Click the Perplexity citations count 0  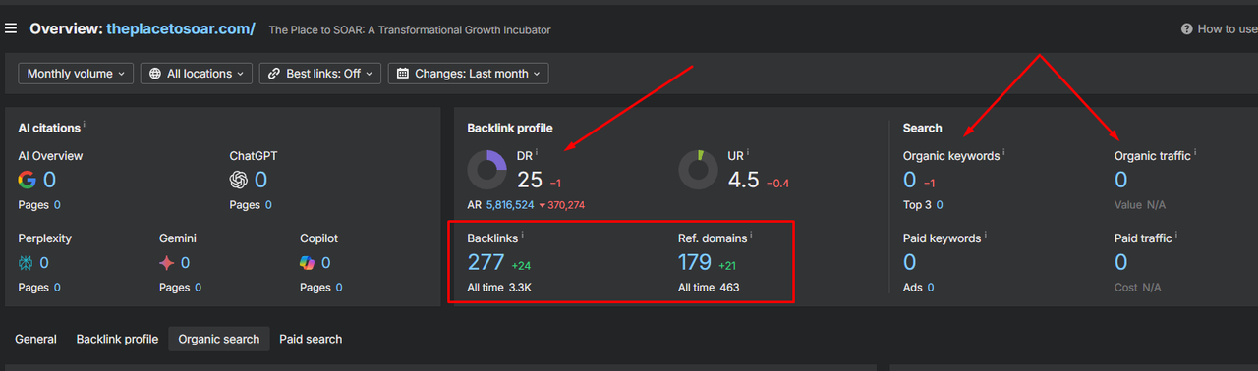point(44,263)
